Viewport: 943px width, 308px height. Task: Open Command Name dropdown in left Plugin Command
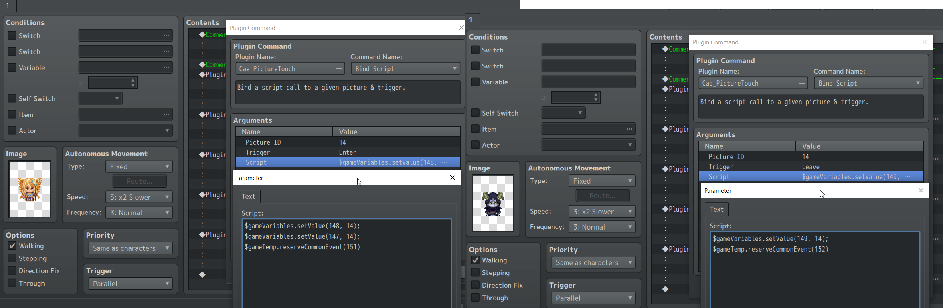click(x=405, y=69)
